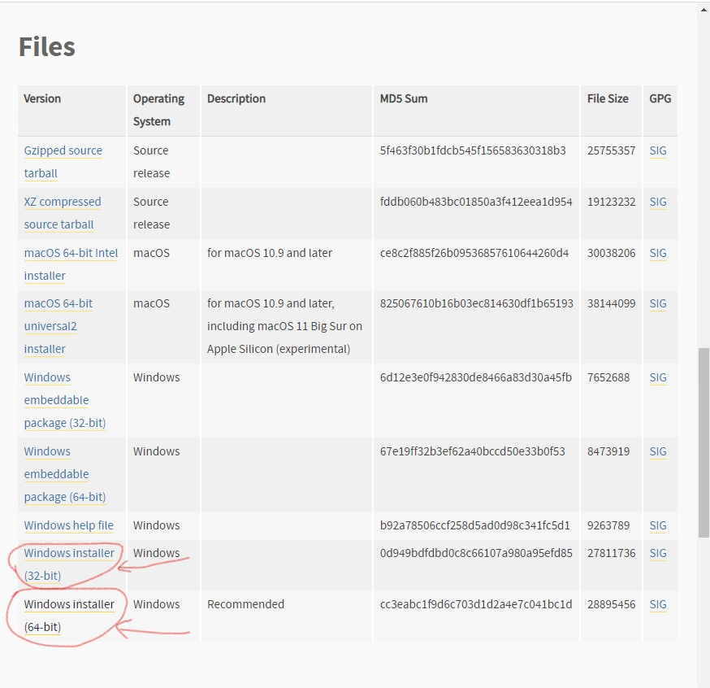Open Windows embeddable package (64-bit) link
The height and width of the screenshot is (688, 710).
coord(65,474)
